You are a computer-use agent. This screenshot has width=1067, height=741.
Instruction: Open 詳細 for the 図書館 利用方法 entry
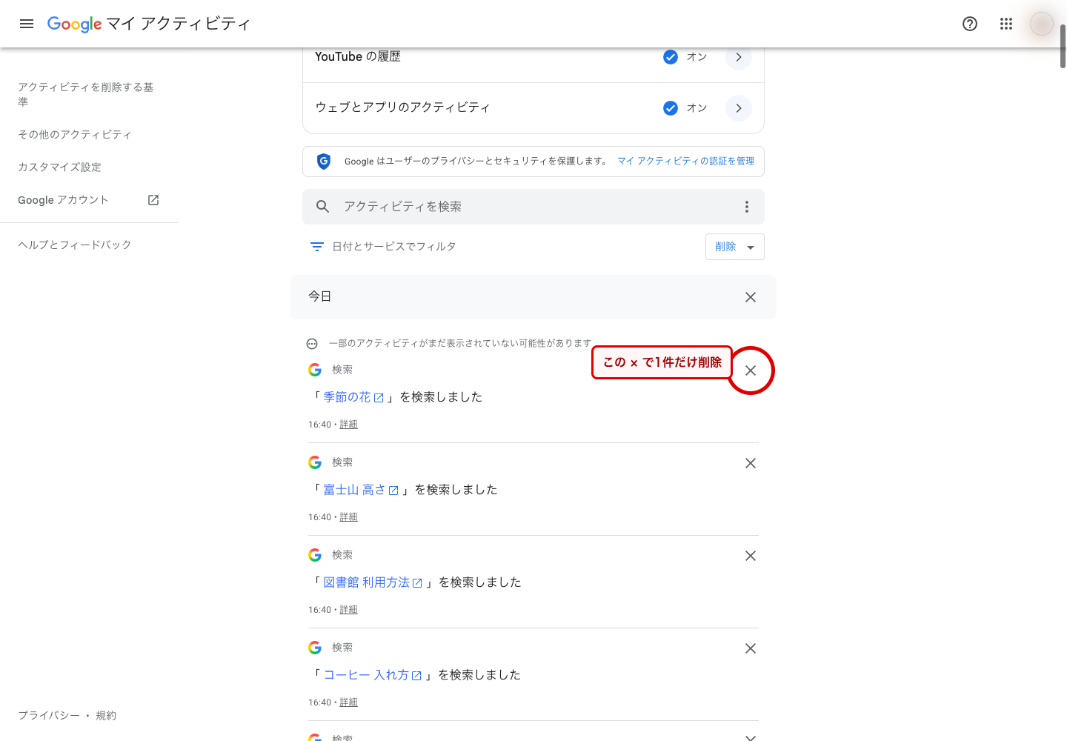pyautogui.click(x=348, y=610)
